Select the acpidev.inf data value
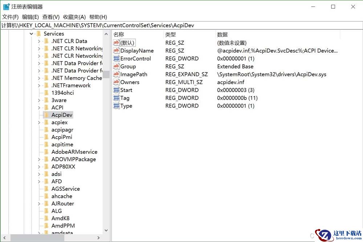 click(231, 82)
